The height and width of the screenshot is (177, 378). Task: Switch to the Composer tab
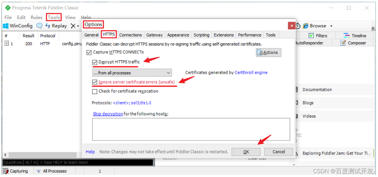click(353, 43)
